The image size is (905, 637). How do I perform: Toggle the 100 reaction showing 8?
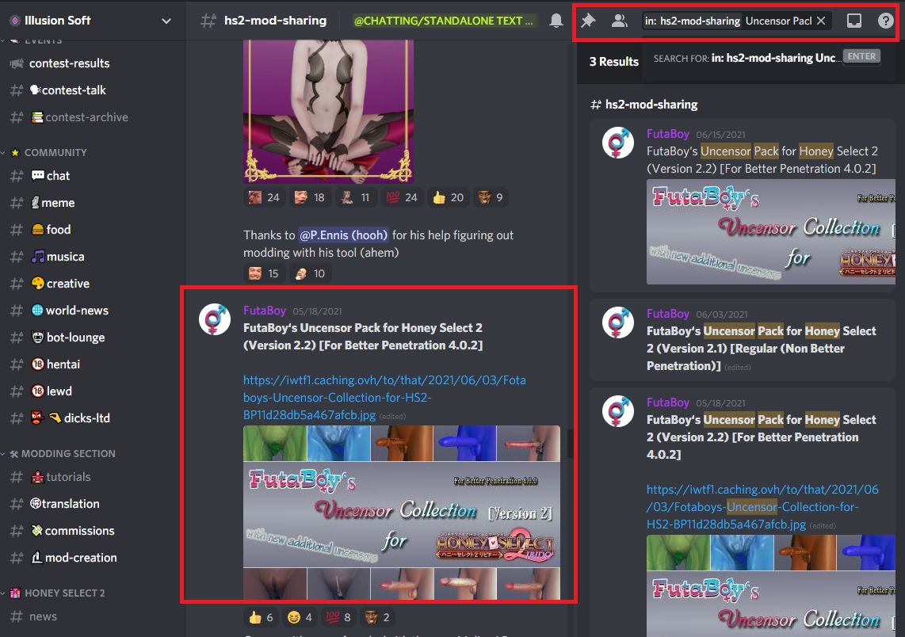click(x=339, y=617)
